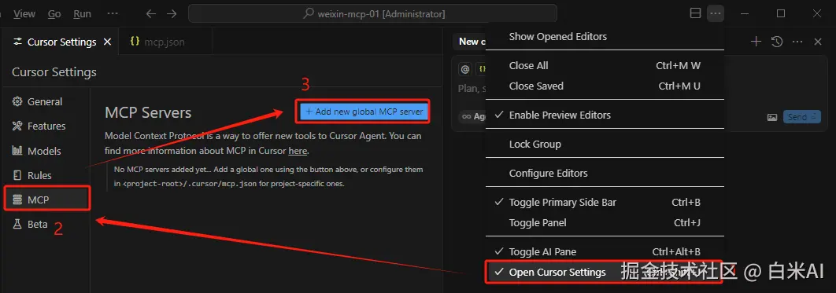Viewport: 836px width, 293px height.
Task: Toggle Enable Preview Editors option
Action: point(605,115)
